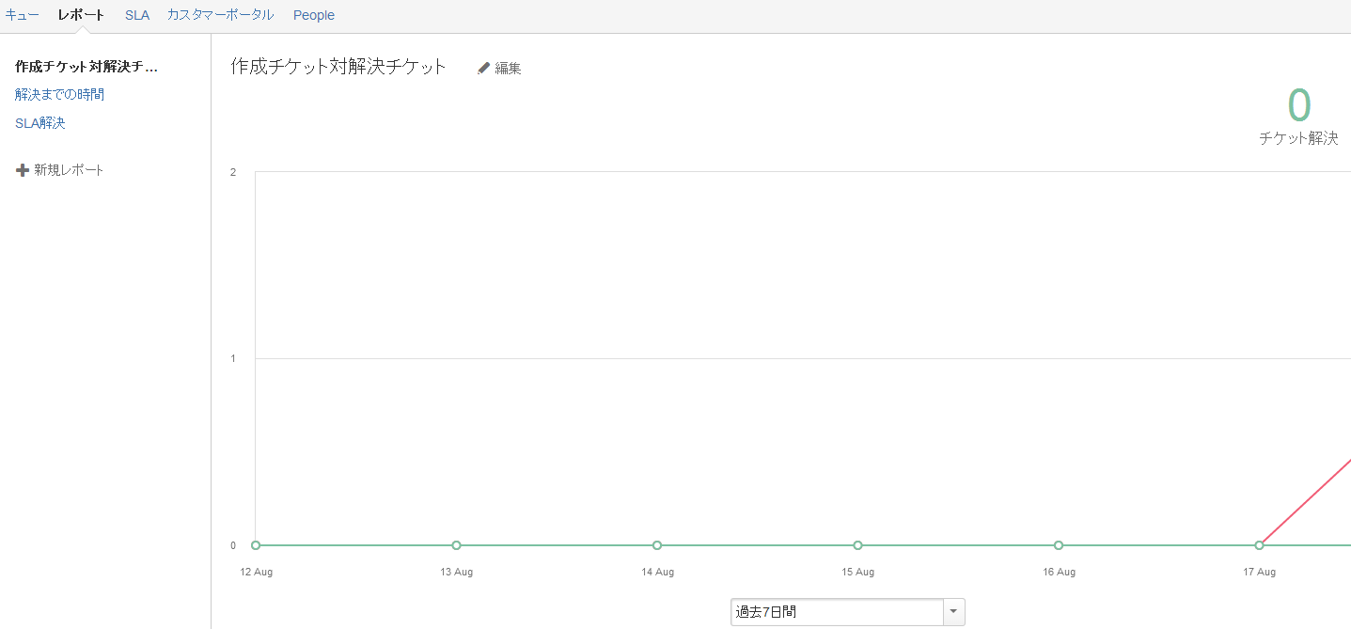Go to the People tab
This screenshot has width=1351, height=629.
pos(314,15)
